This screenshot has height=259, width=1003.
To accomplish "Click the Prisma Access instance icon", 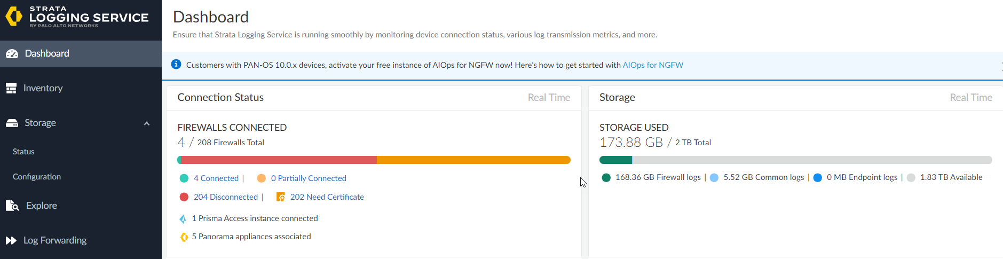I will tap(183, 218).
